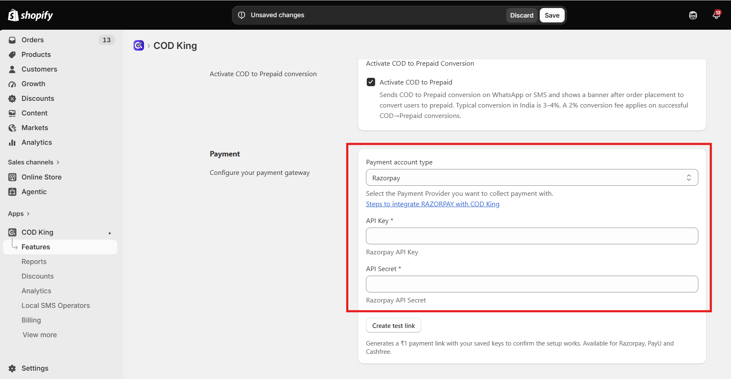Click the 'Payment account type' label

(399, 162)
